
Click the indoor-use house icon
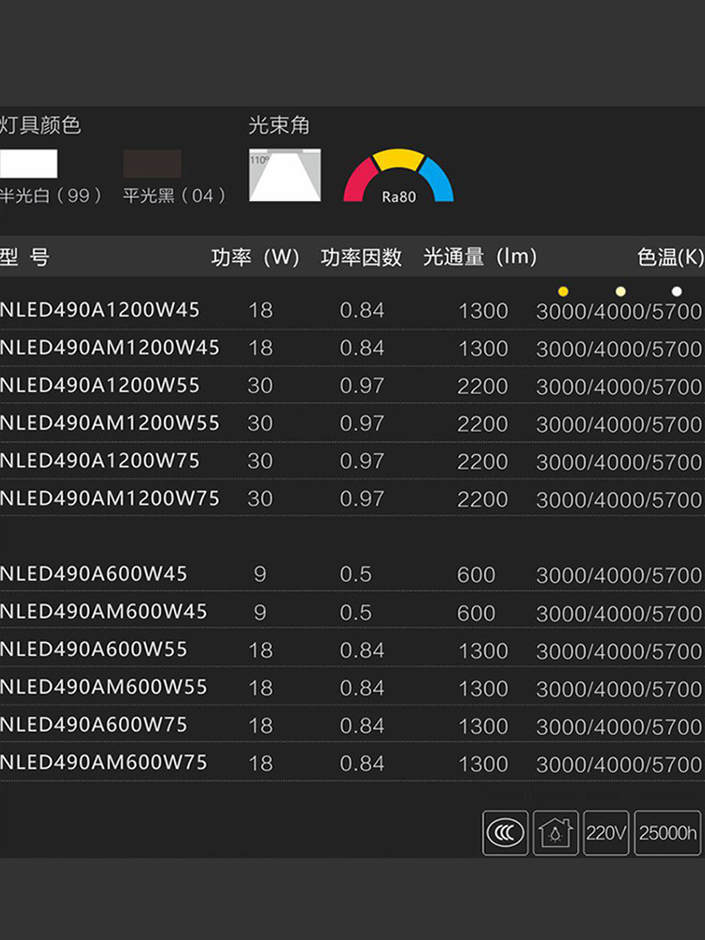[556, 833]
